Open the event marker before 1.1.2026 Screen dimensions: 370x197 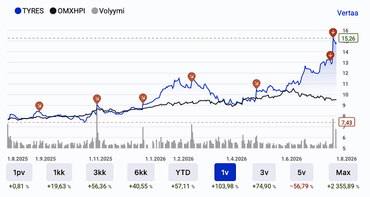(143, 98)
